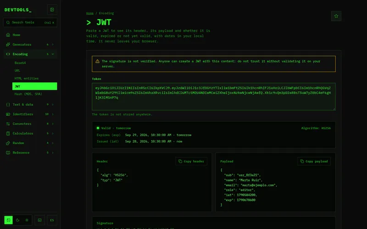Open the keyboard shortcuts icon button
This screenshot has width=367, height=229.
39,220
